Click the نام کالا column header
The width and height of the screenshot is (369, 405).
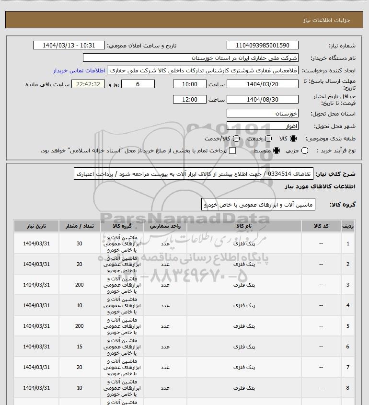[244, 226]
